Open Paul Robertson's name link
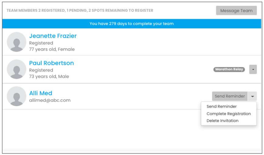Image resolution: width=264 pixels, height=155 pixels. tap(51, 63)
